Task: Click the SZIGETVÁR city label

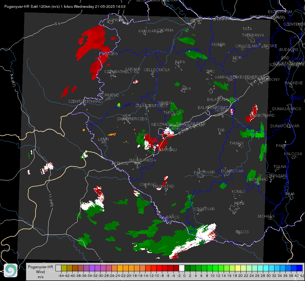Action: point(204,209)
